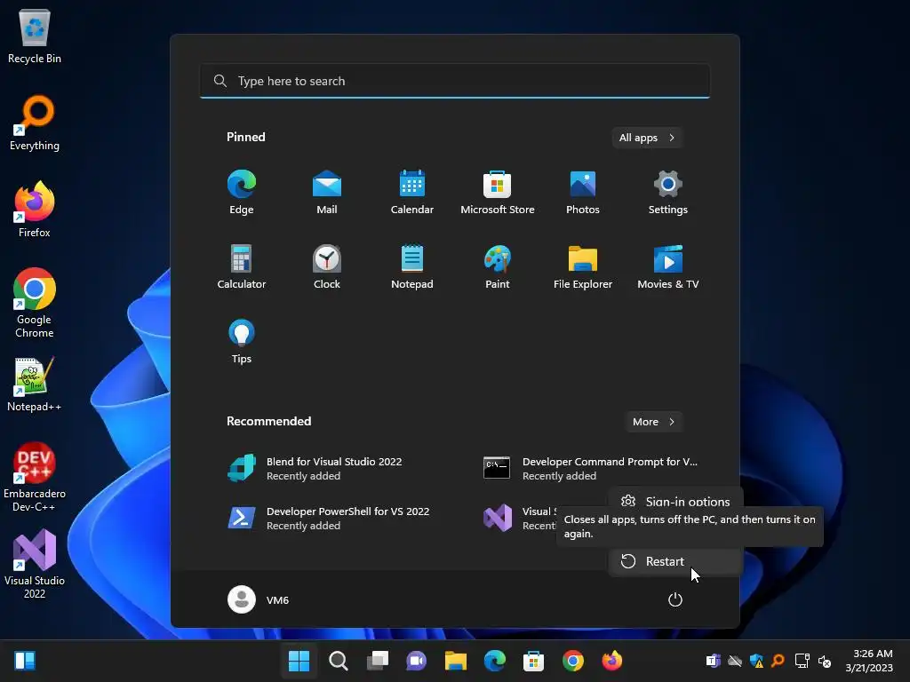Click the Start button on taskbar
This screenshot has width=910, height=682.
click(299, 661)
